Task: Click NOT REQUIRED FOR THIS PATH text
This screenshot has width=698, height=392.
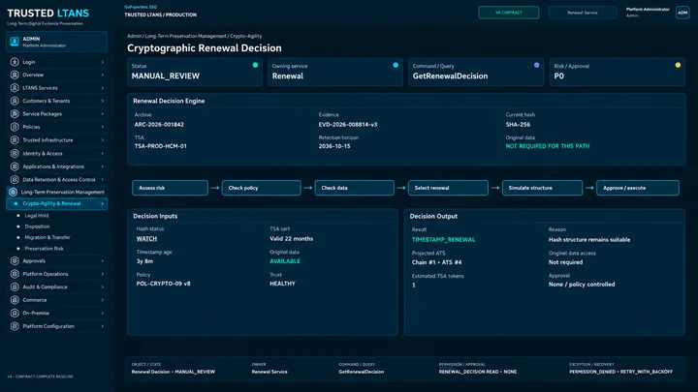Action: pos(548,146)
